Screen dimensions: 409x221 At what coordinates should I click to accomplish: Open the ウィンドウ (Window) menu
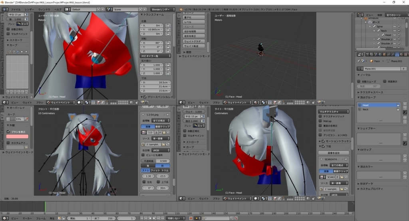tap(44, 10)
